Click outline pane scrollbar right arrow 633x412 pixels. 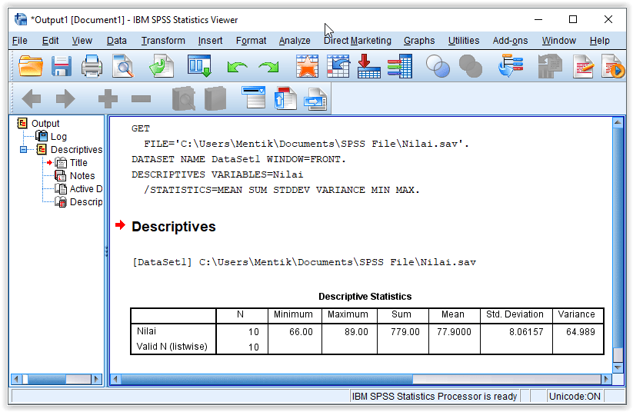[96, 379]
